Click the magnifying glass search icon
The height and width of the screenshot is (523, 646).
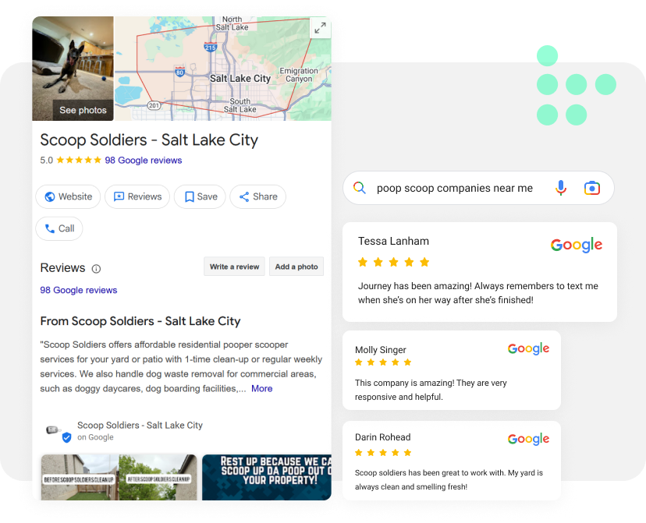(x=359, y=188)
